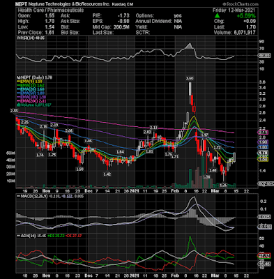
Task: Select the Neptune Technologies & BioResources Inc. company name
Action: point(69,4)
